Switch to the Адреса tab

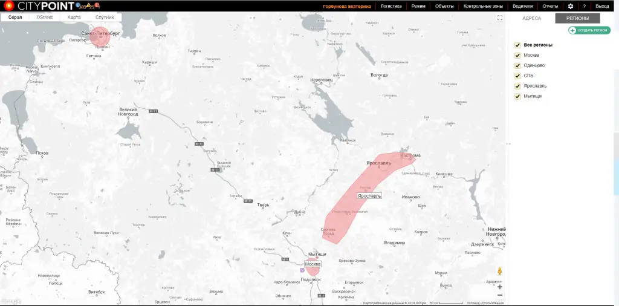(531, 18)
